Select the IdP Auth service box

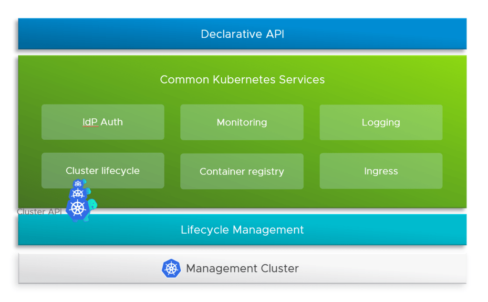click(103, 122)
